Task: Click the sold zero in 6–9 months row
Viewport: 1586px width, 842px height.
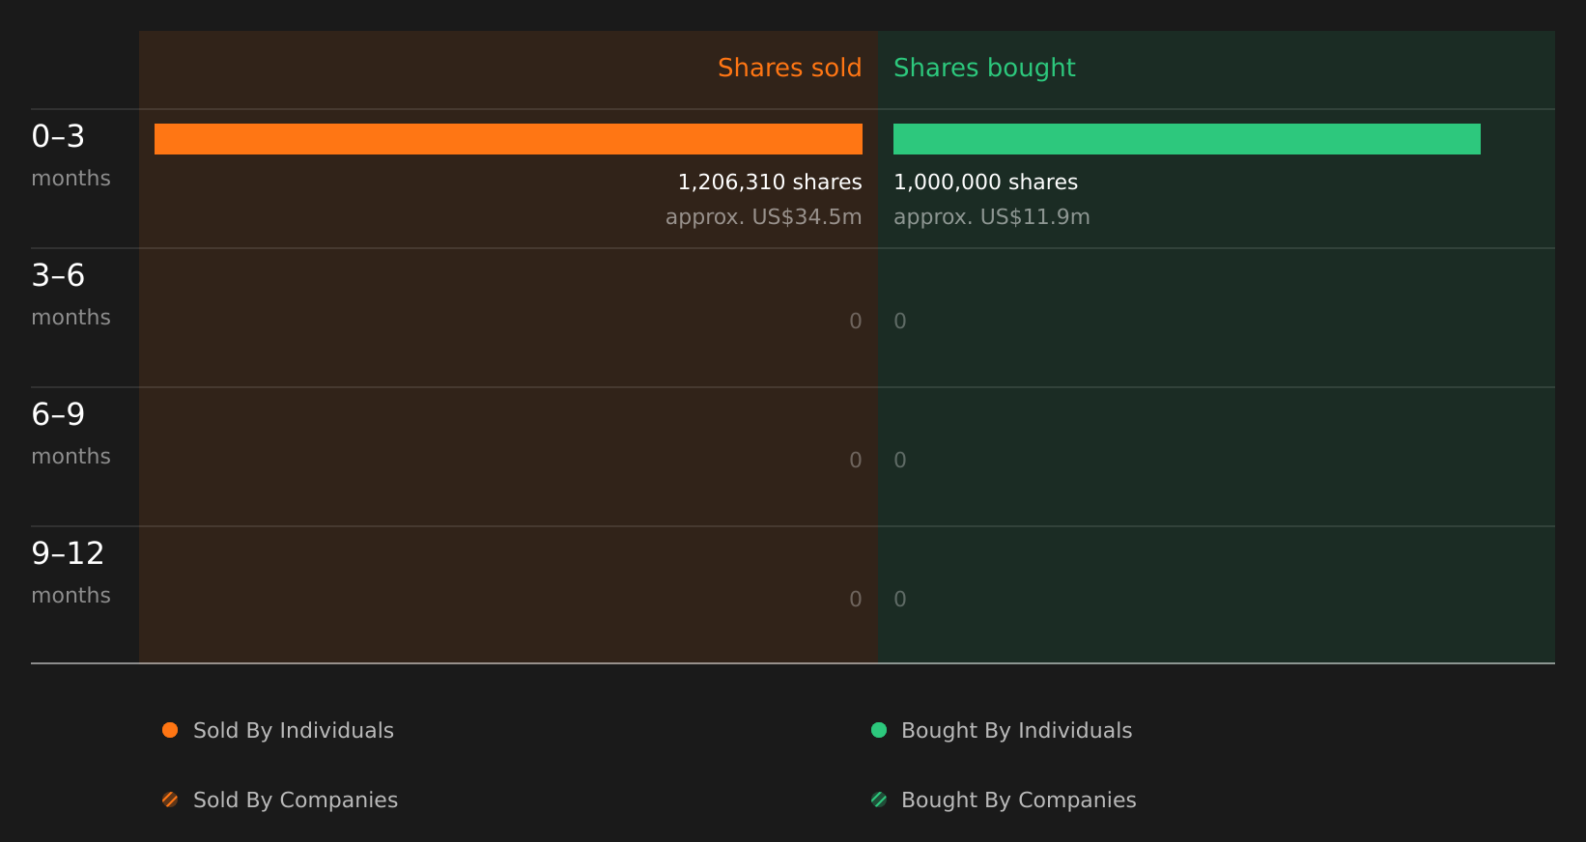Action: [856, 460]
